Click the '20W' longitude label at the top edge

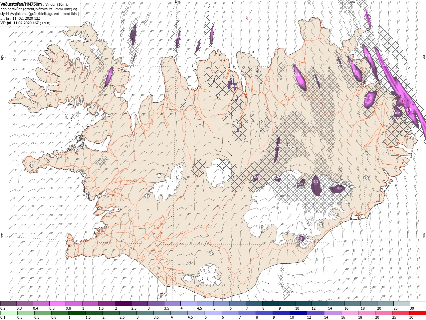[177, 2]
